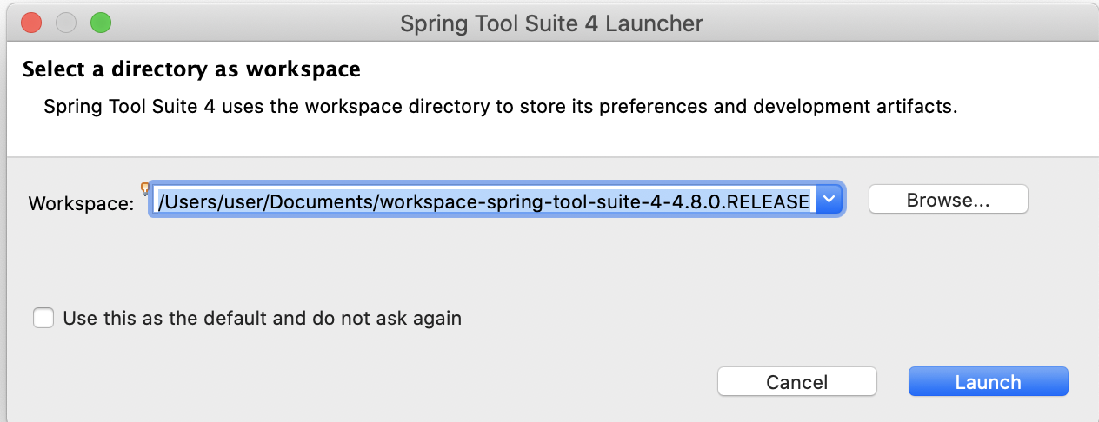
Task: Click the 'Select a directory as workspace' heading
Action: (191, 69)
